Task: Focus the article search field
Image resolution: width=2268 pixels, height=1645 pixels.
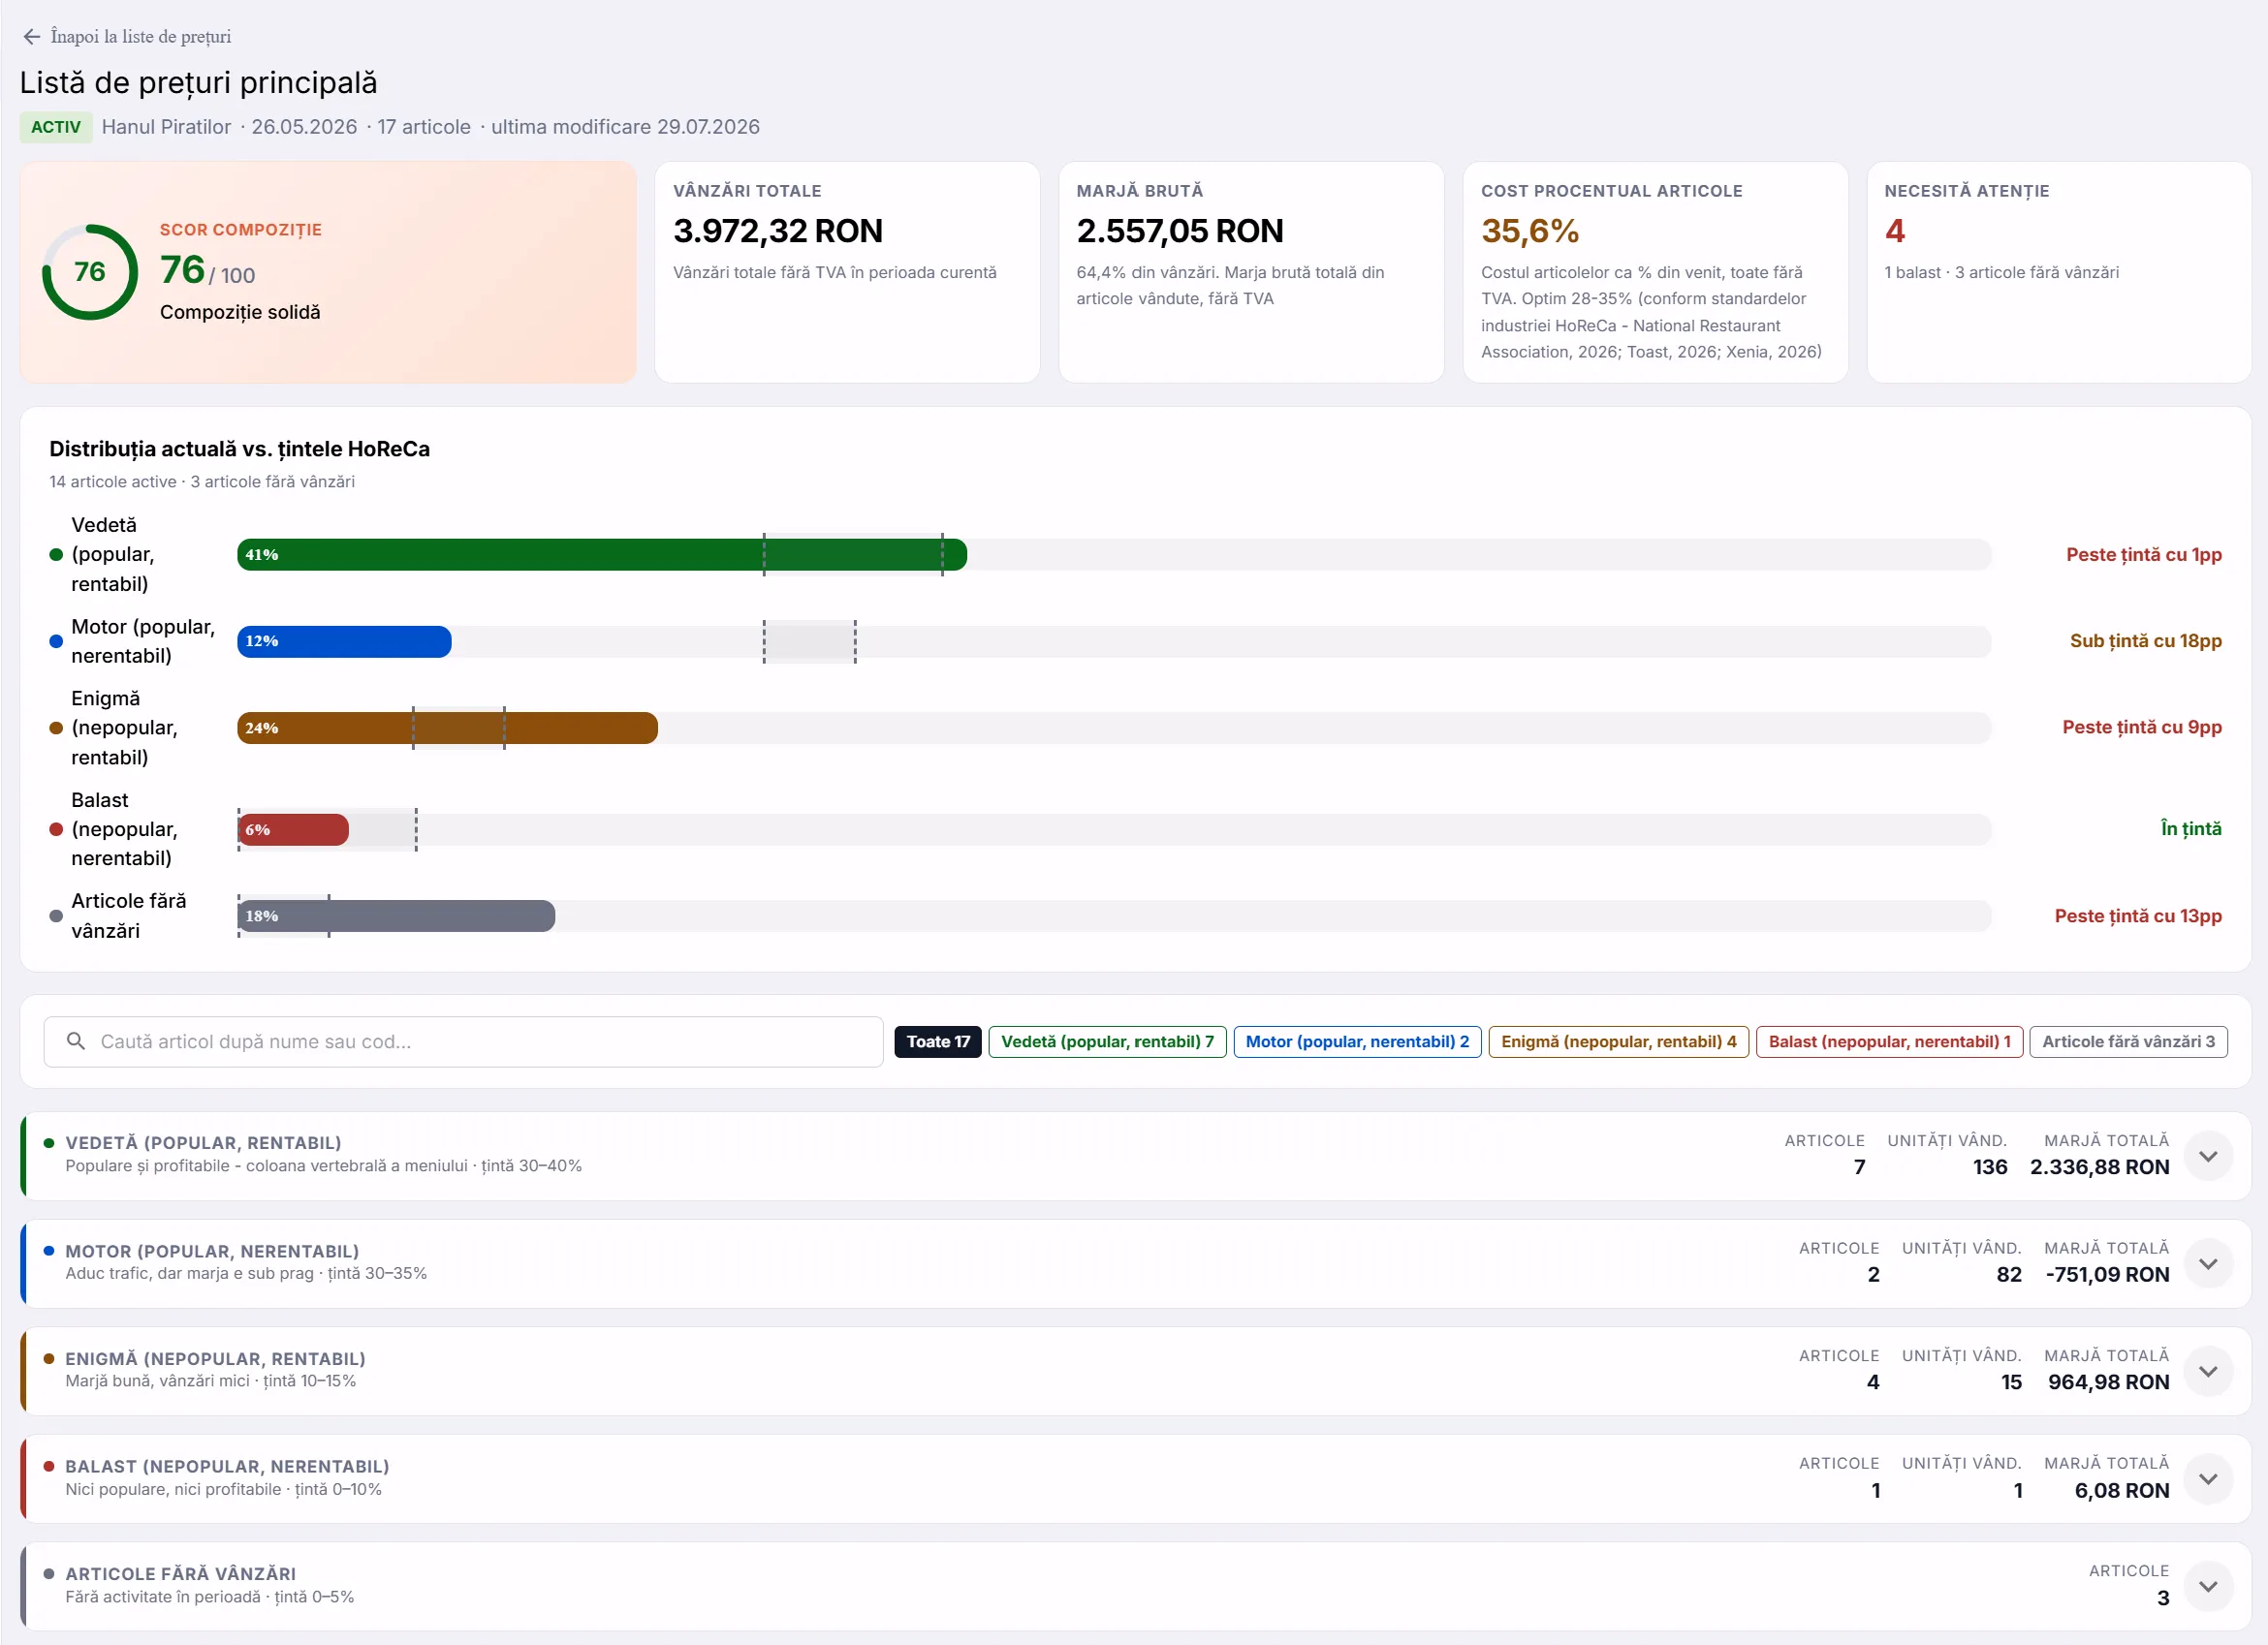Action: 463,1041
